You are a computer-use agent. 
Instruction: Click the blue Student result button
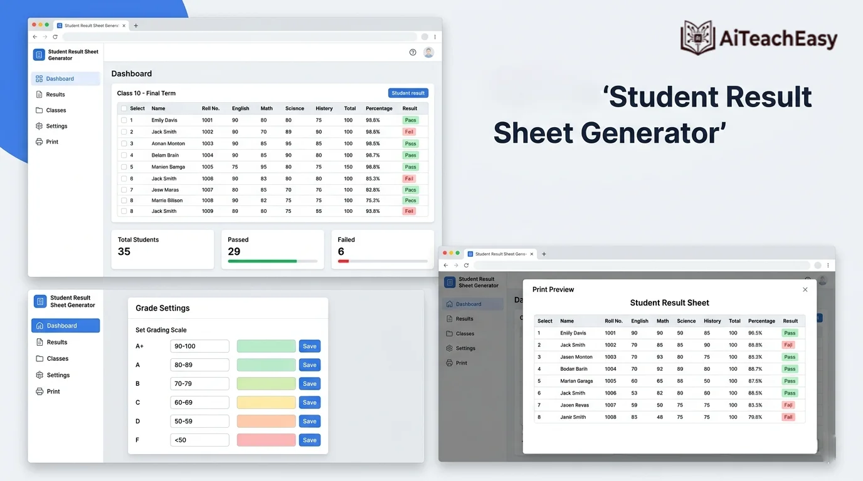(408, 92)
